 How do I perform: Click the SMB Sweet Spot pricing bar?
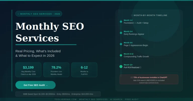58,94
